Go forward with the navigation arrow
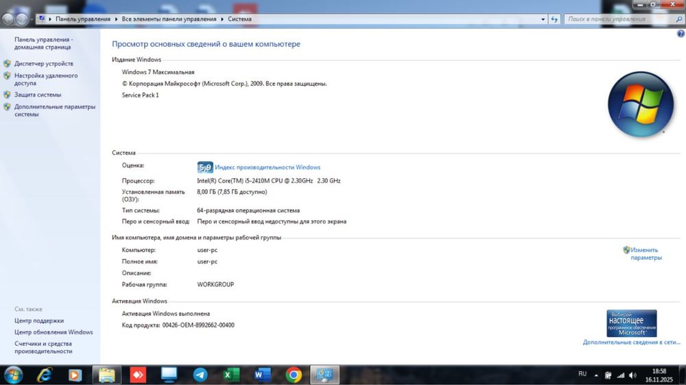 pos(21,19)
